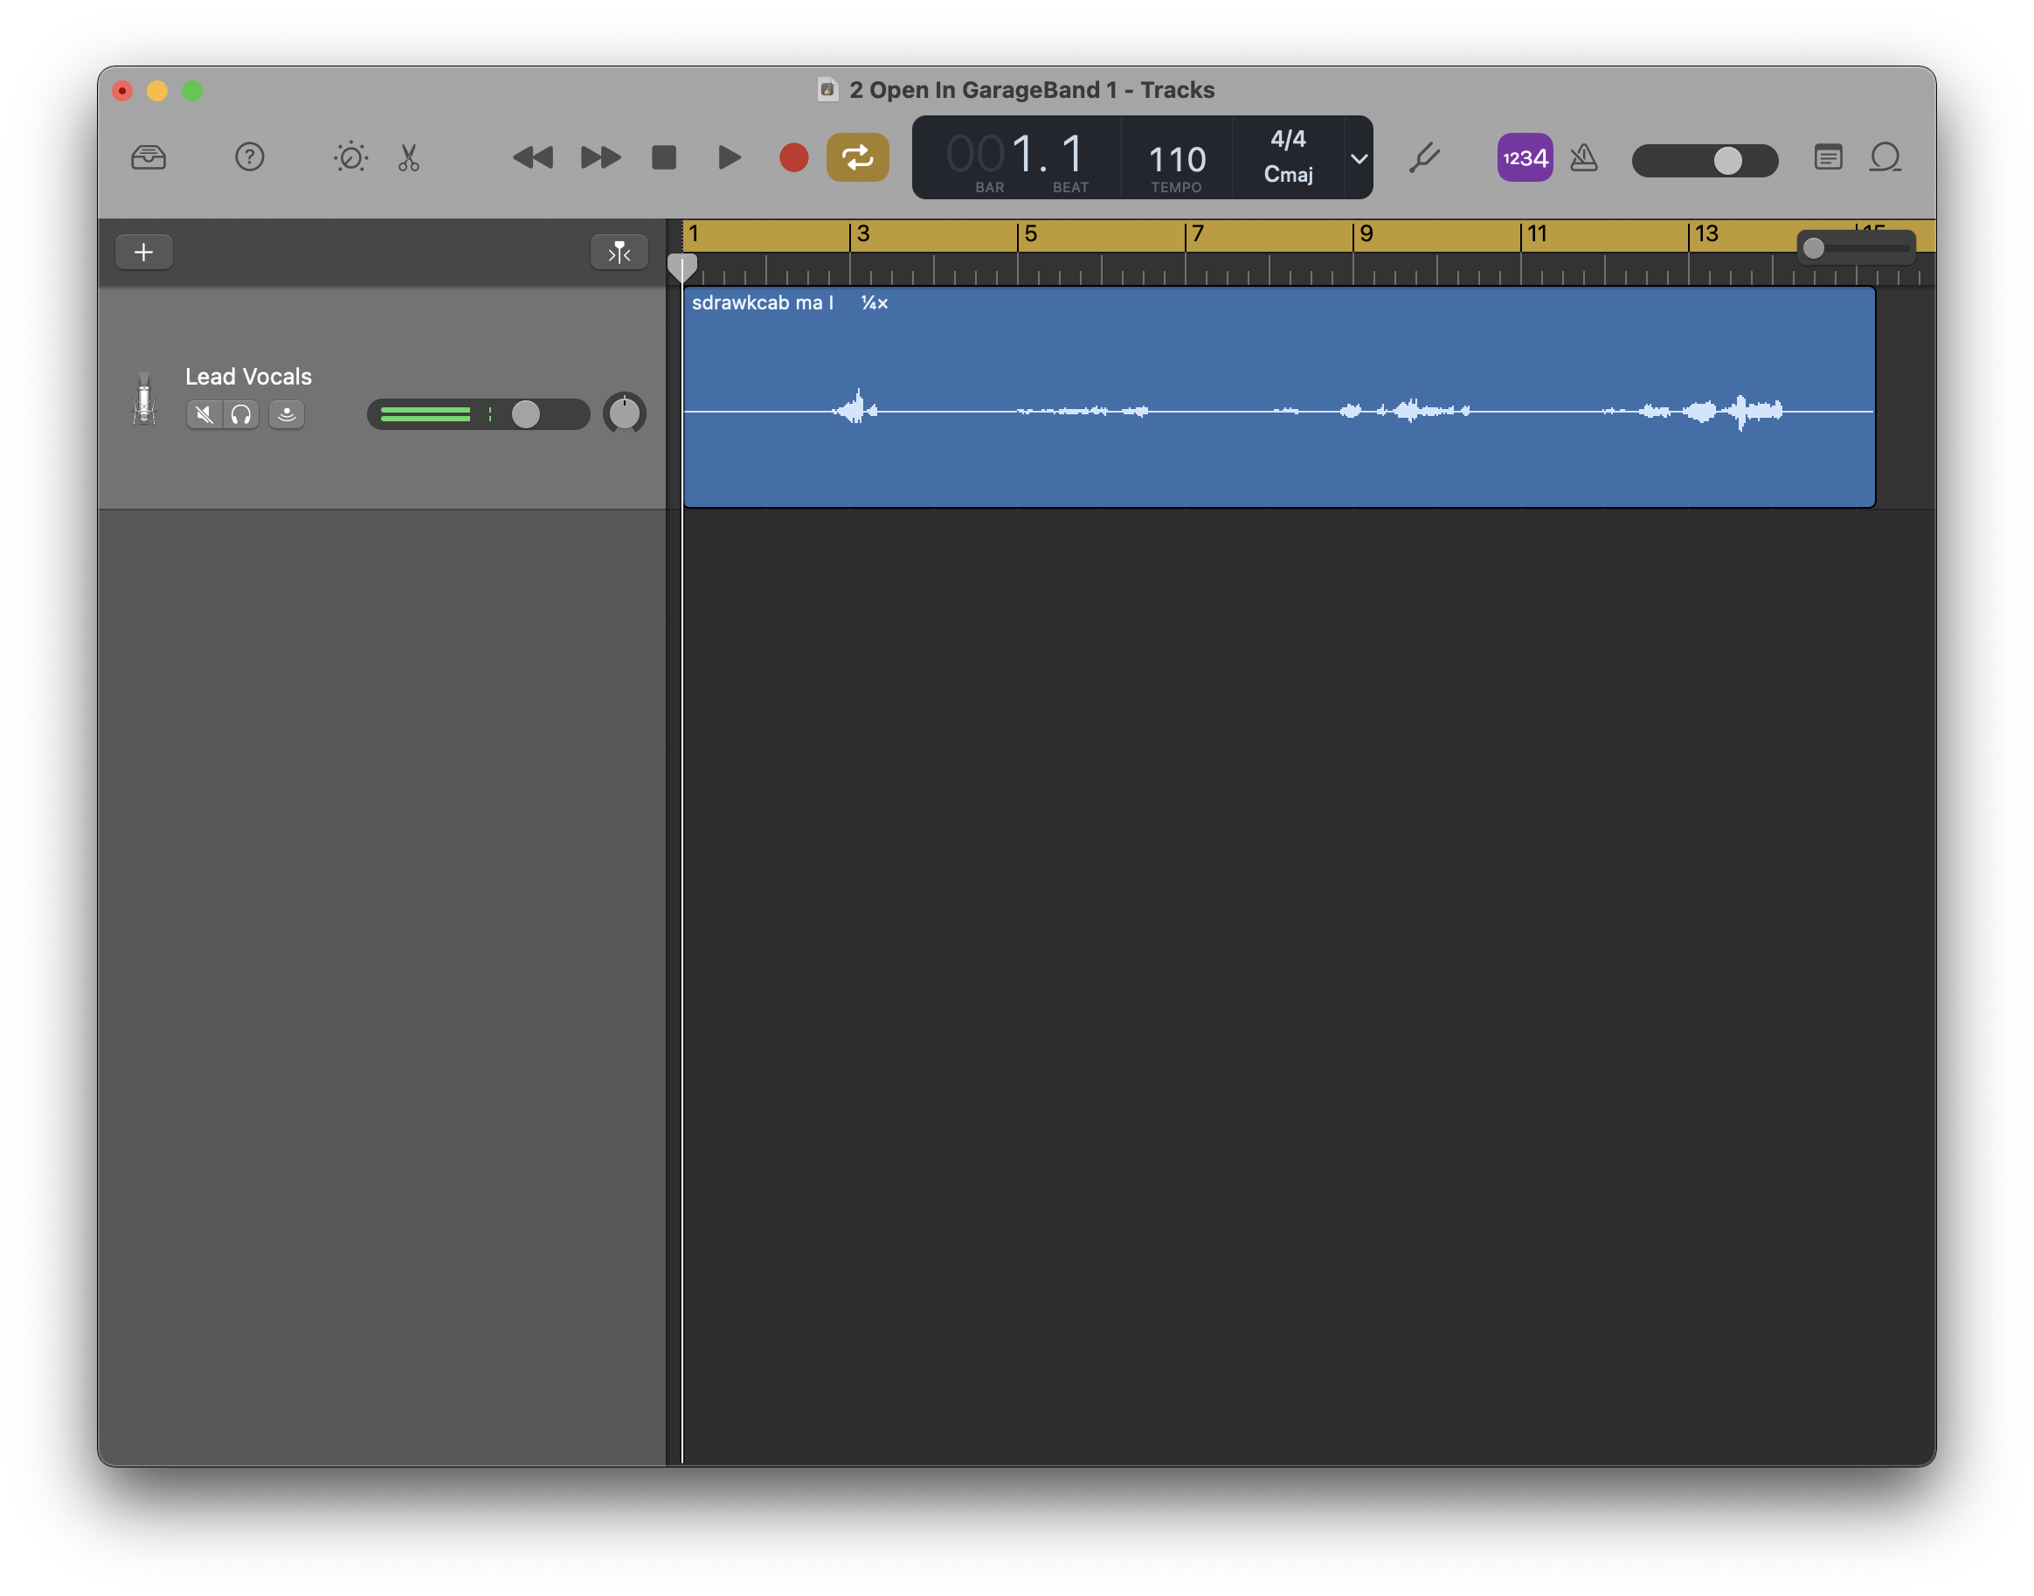Open Smart Controls dial icon
Screen dimensions: 2034x1596
(x=350, y=157)
